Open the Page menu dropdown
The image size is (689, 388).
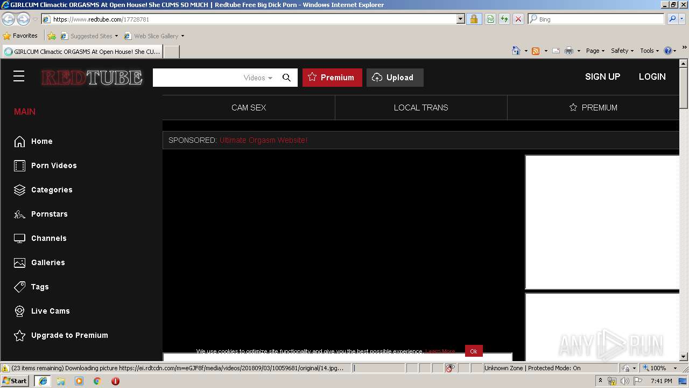[x=595, y=51]
